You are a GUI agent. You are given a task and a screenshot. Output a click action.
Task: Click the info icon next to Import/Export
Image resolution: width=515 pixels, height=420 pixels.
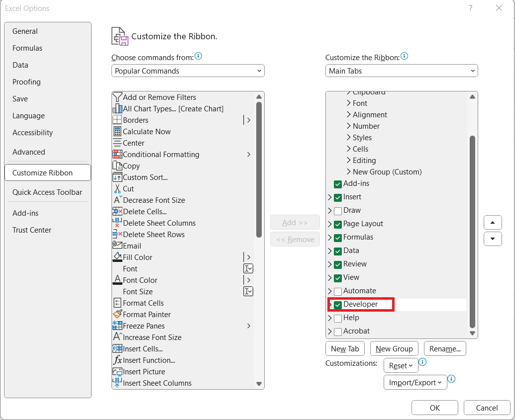click(x=452, y=379)
